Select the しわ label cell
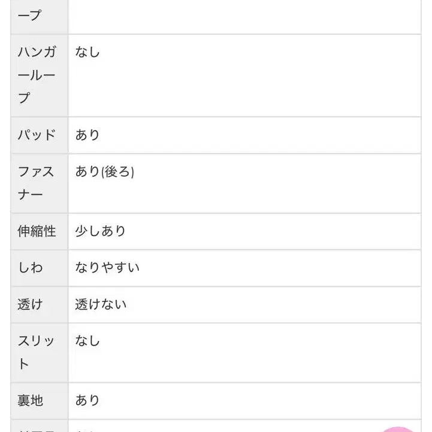 click(40, 268)
